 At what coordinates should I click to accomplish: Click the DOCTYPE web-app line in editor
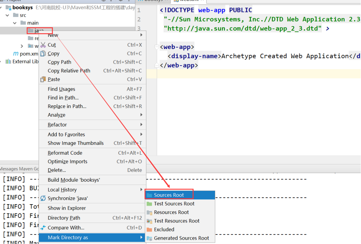point(206,10)
